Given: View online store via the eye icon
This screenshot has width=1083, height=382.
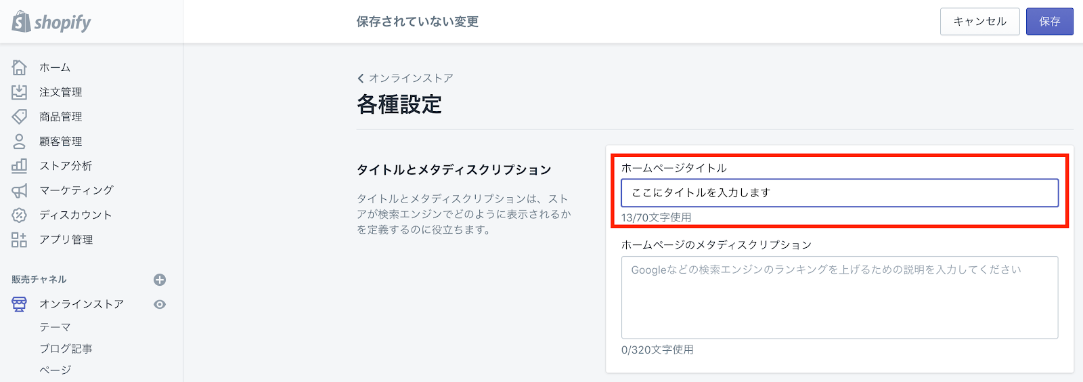Looking at the screenshot, I should (x=160, y=304).
